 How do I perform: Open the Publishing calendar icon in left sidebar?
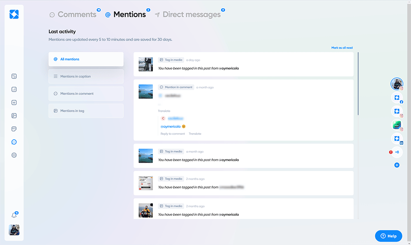point(14,129)
